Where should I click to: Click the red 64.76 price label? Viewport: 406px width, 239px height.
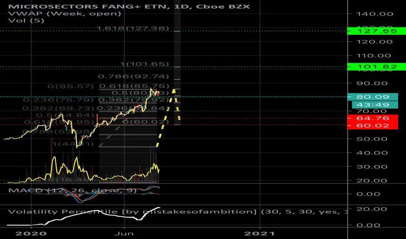coord(372,118)
